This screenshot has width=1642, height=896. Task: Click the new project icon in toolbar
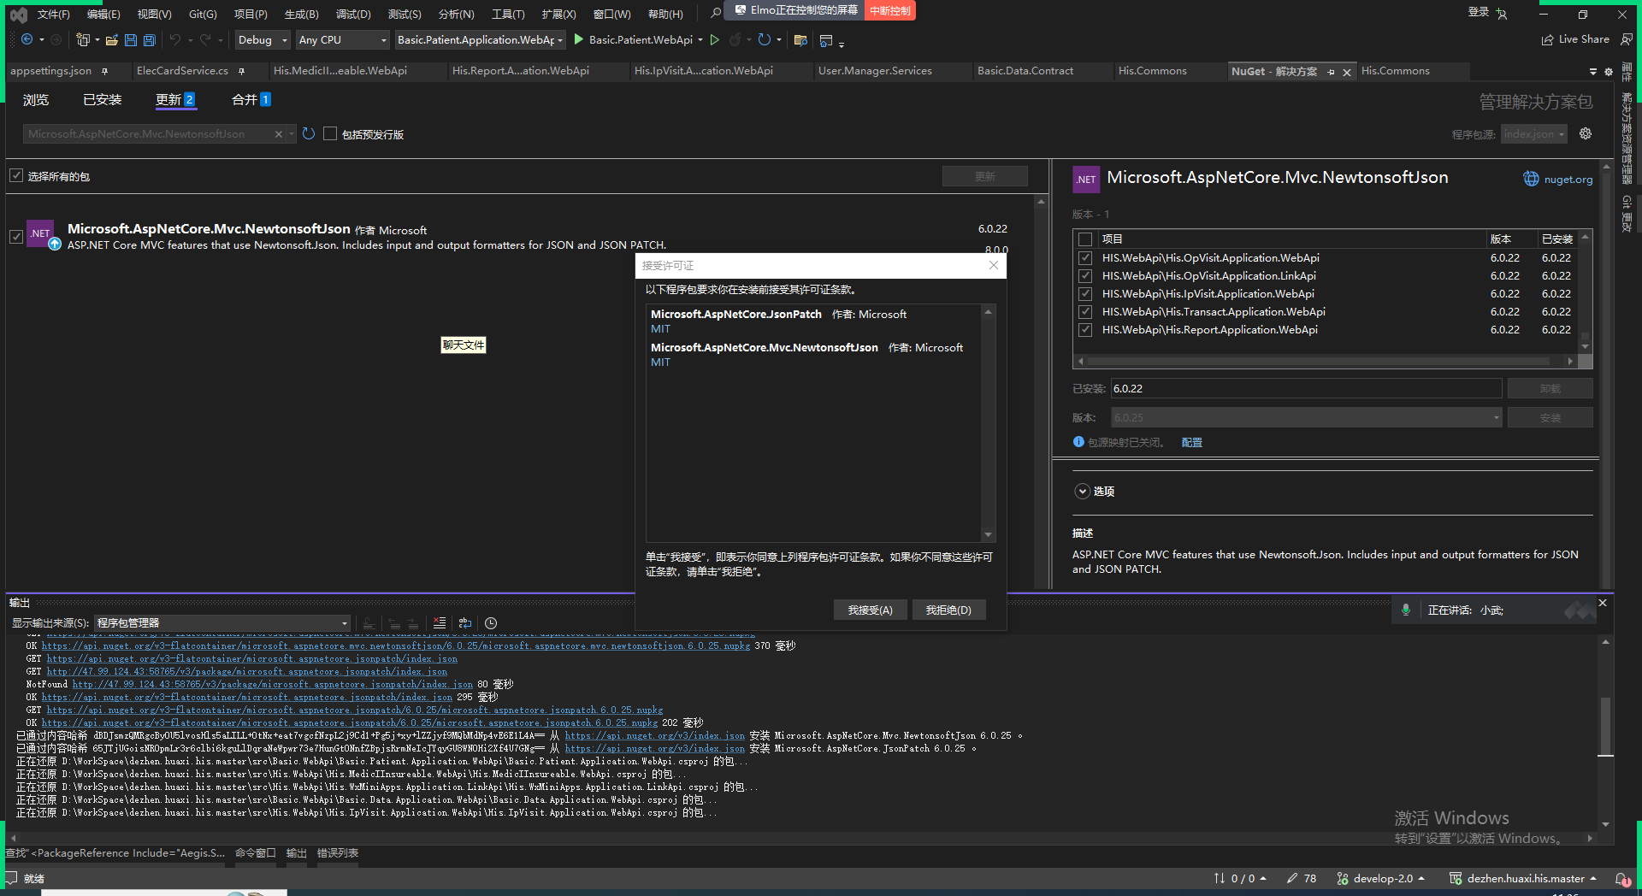(82, 39)
